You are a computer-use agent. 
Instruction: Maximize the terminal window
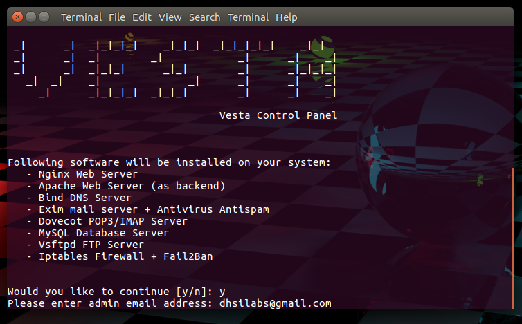click(44, 17)
